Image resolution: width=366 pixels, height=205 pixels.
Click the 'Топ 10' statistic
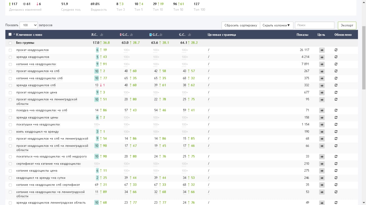point(158,7)
